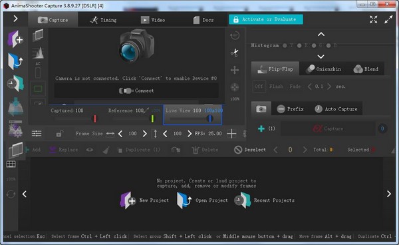Open the settings sliders icon near Frame Size
This screenshot has width=399, height=245.
tap(37, 133)
